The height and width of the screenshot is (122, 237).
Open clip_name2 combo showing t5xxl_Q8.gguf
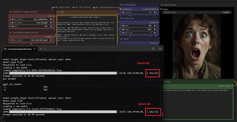pyautogui.click(x=31, y=23)
